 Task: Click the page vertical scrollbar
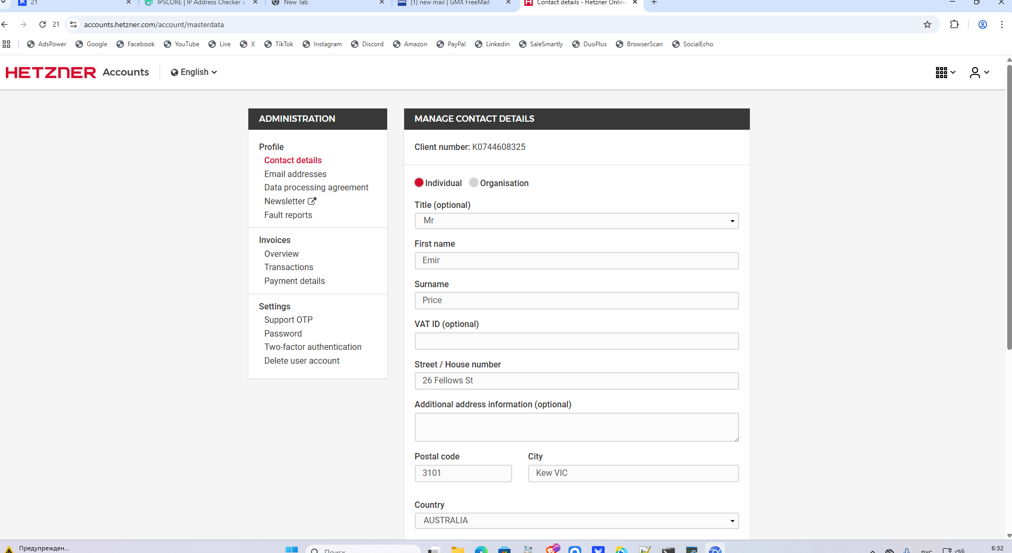pos(1009,213)
